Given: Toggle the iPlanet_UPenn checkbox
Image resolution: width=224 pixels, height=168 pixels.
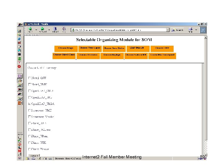Looking at the screenshot, I should coord(30,136).
